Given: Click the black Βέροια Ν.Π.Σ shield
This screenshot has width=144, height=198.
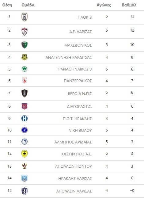Looking at the screenshot, I should click(x=25, y=93).
